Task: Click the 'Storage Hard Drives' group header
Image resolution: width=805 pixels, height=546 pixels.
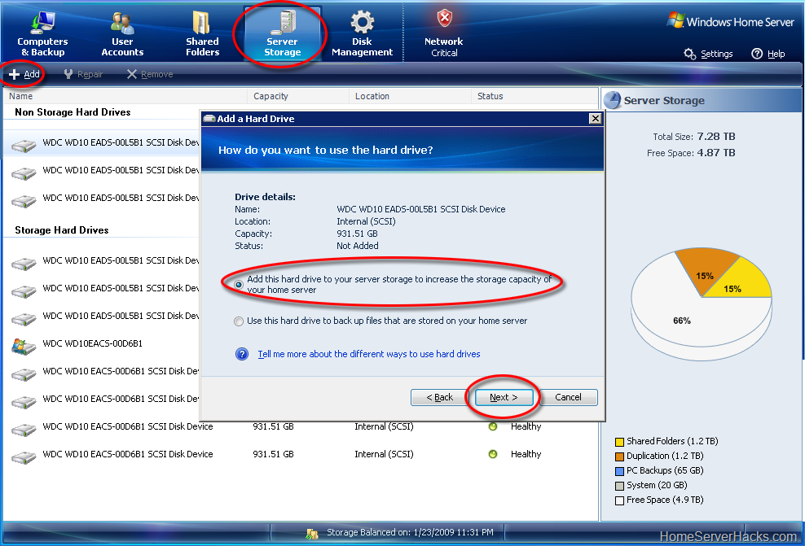Action: coord(62,230)
